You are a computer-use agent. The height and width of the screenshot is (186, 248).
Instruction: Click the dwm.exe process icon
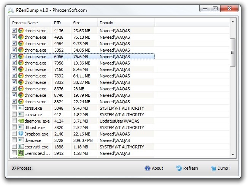pos(21,140)
